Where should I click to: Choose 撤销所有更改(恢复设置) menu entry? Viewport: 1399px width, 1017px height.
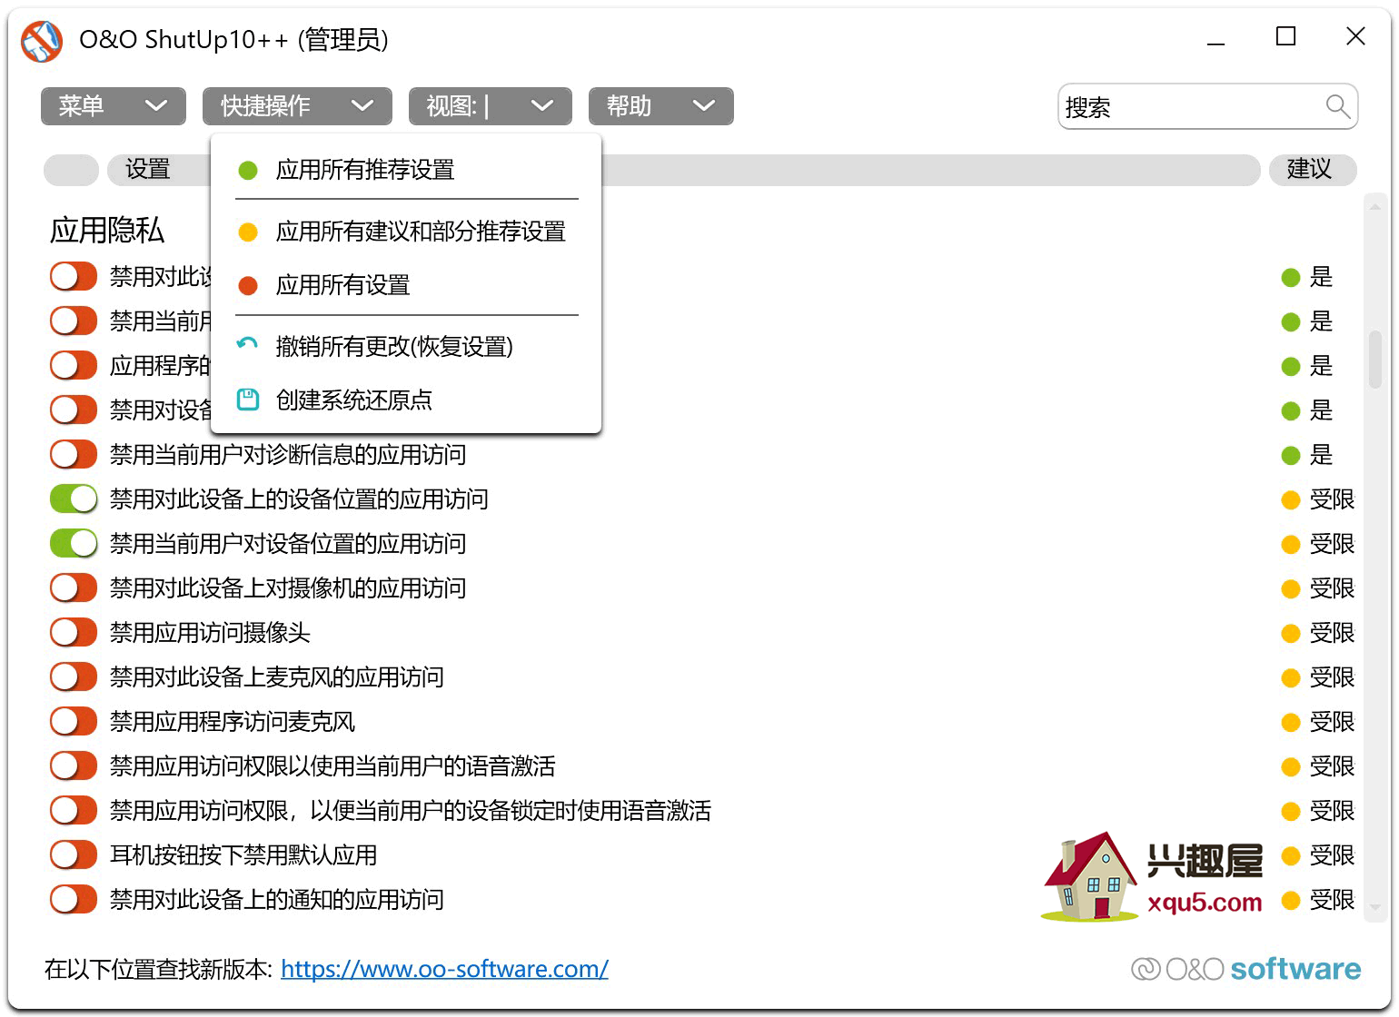tap(406, 346)
